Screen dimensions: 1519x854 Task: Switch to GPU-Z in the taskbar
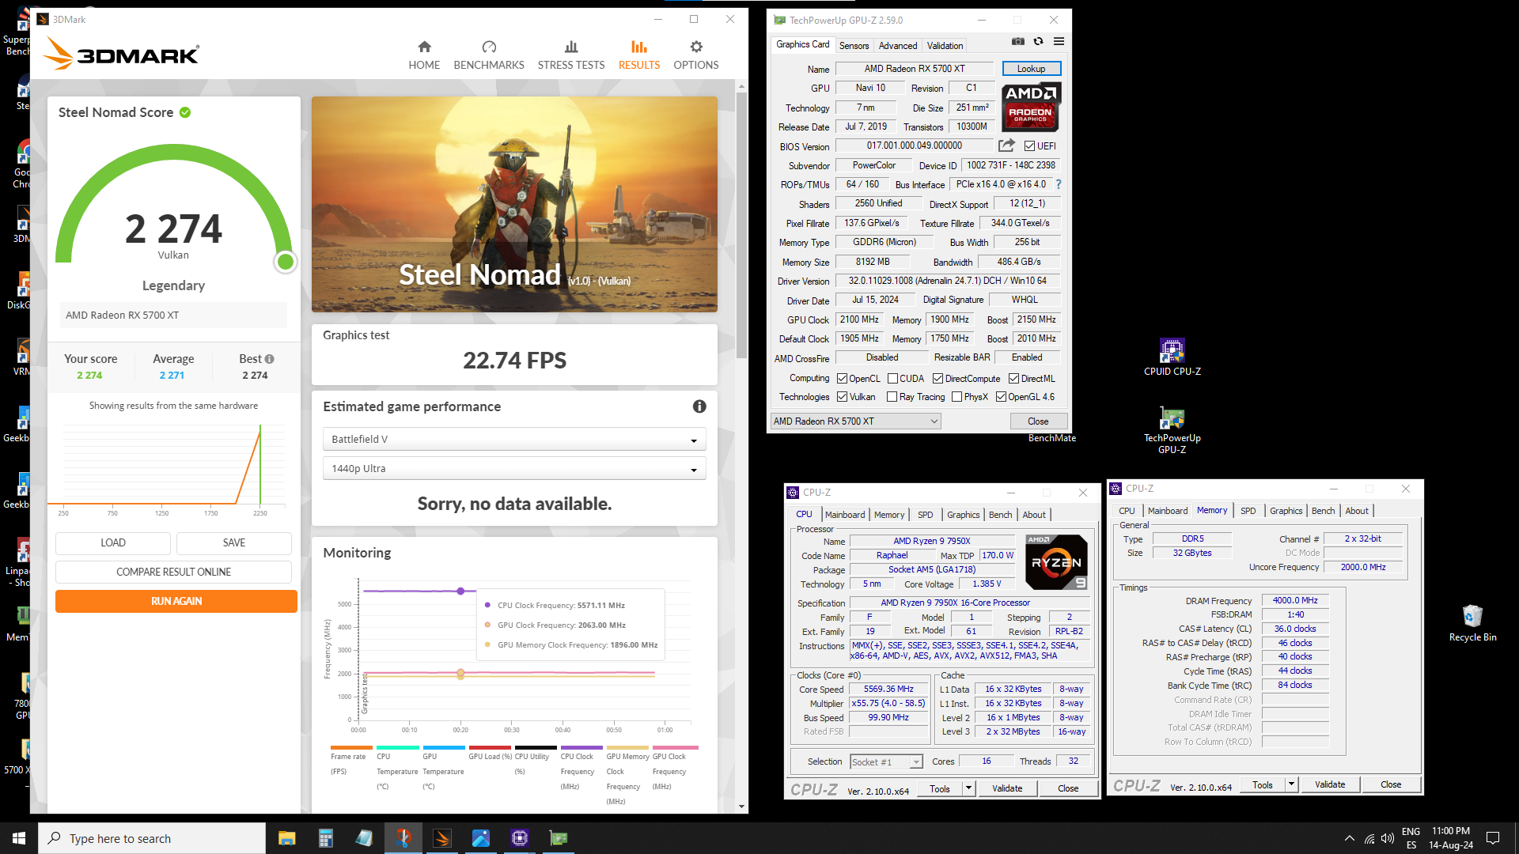point(559,838)
